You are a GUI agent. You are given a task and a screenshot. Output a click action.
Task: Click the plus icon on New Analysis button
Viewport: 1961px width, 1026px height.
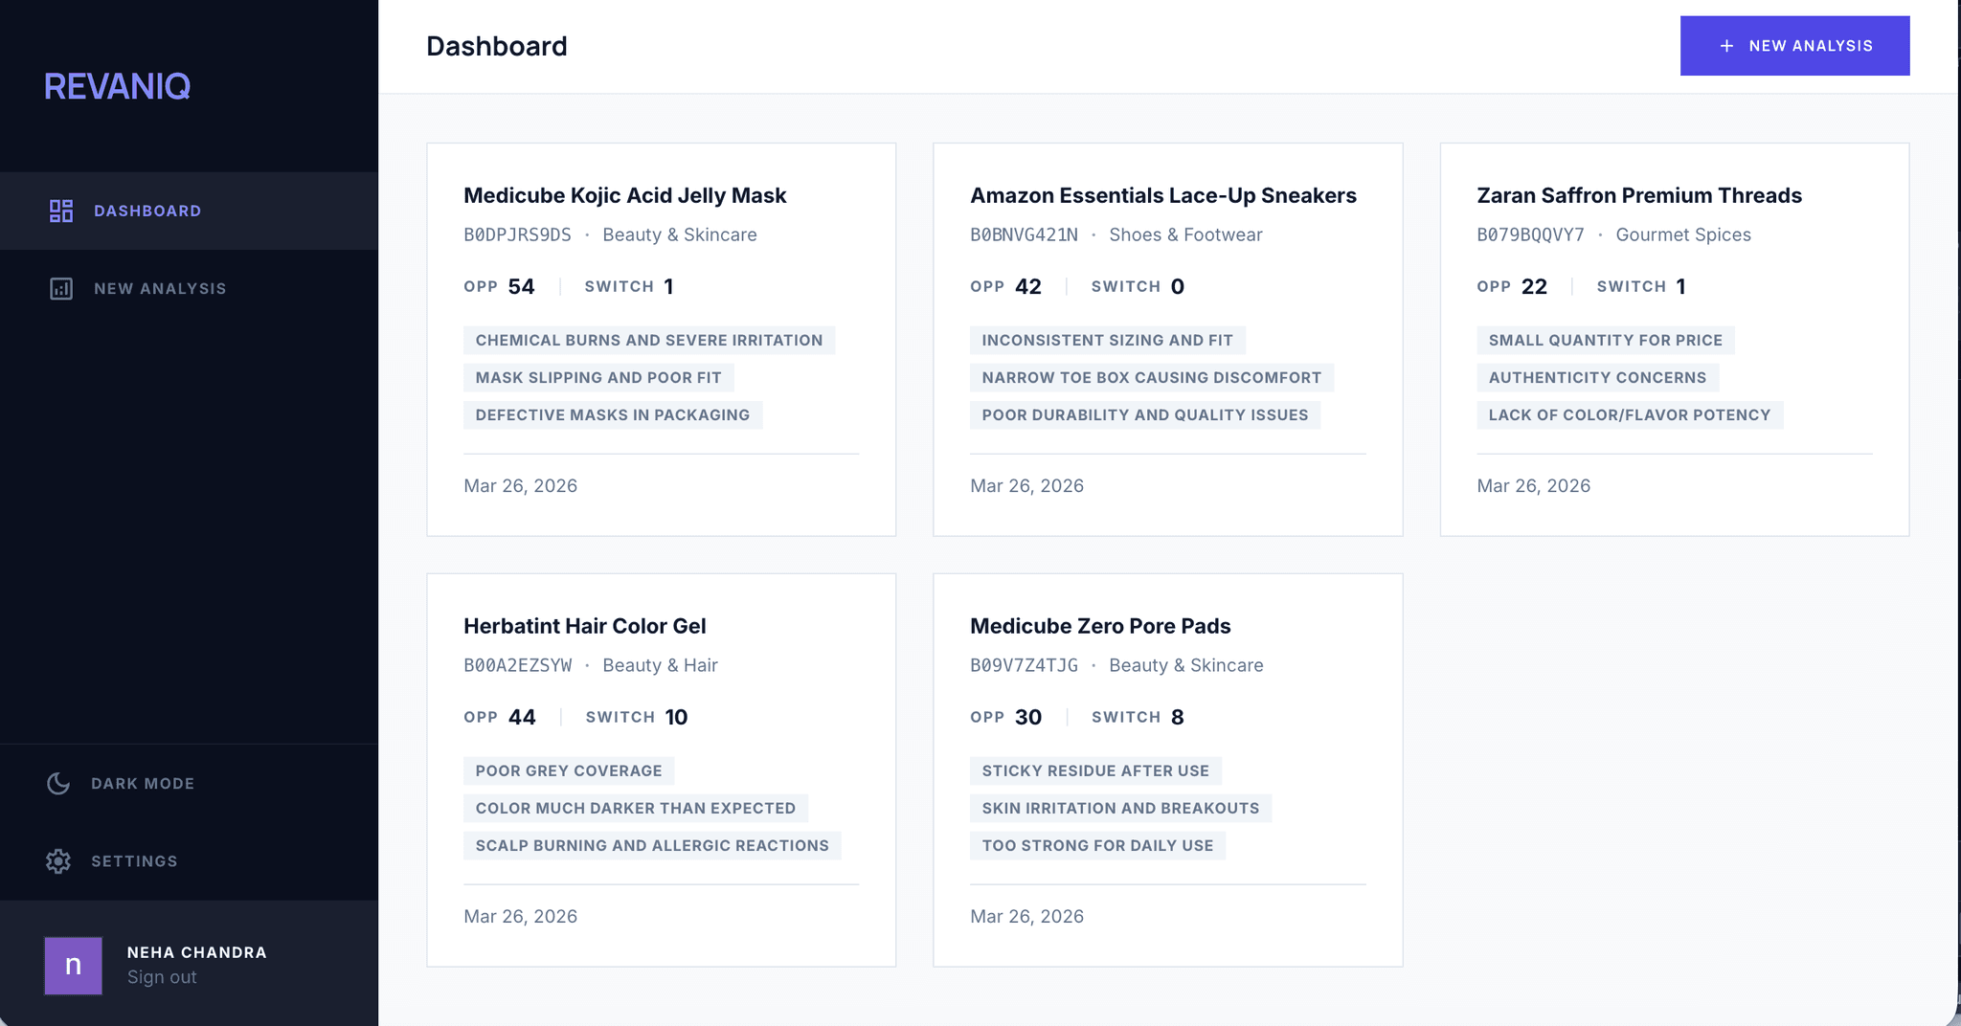[1726, 46]
